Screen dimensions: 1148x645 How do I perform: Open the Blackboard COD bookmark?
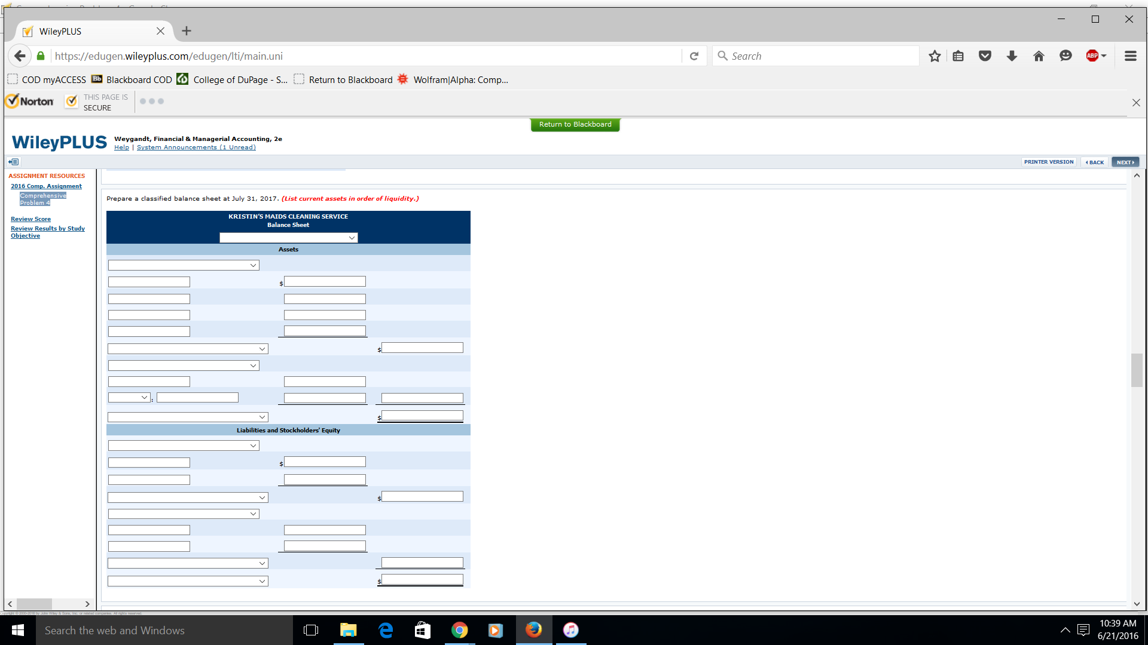132,79
